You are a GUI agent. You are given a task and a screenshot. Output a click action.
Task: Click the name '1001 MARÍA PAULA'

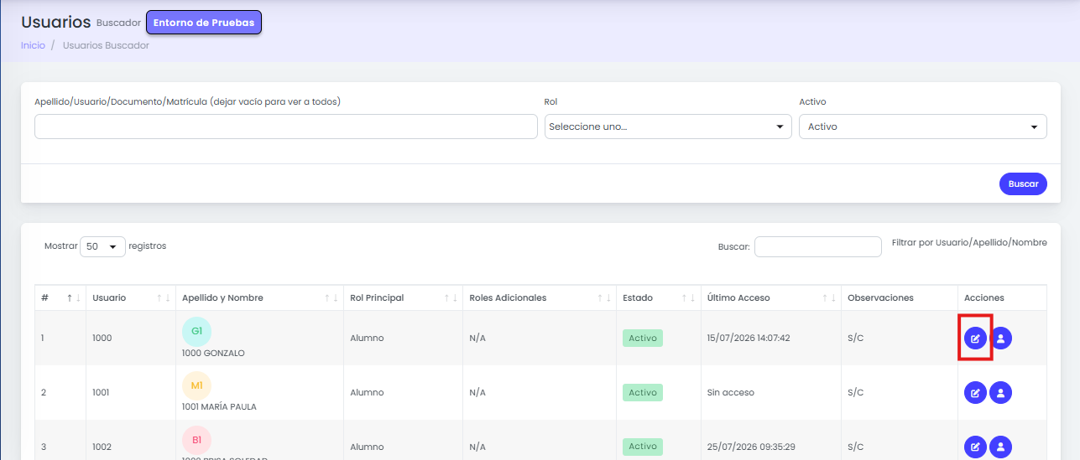(x=219, y=407)
